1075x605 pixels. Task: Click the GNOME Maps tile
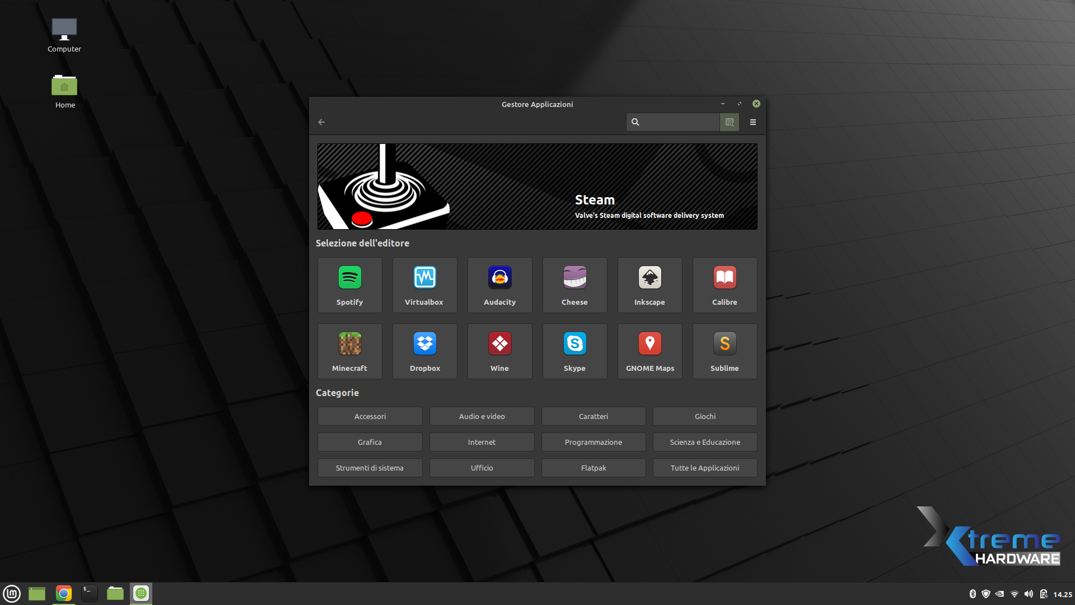coord(649,351)
